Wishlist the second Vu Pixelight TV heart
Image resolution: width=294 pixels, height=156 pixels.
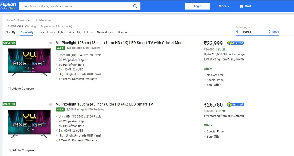tap(51, 105)
